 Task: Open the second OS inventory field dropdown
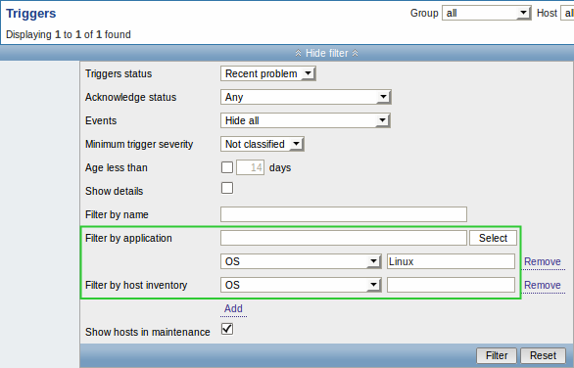tap(301, 285)
